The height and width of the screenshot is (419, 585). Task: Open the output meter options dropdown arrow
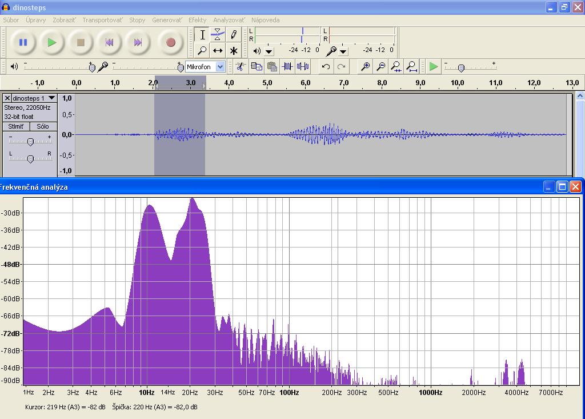click(x=269, y=51)
